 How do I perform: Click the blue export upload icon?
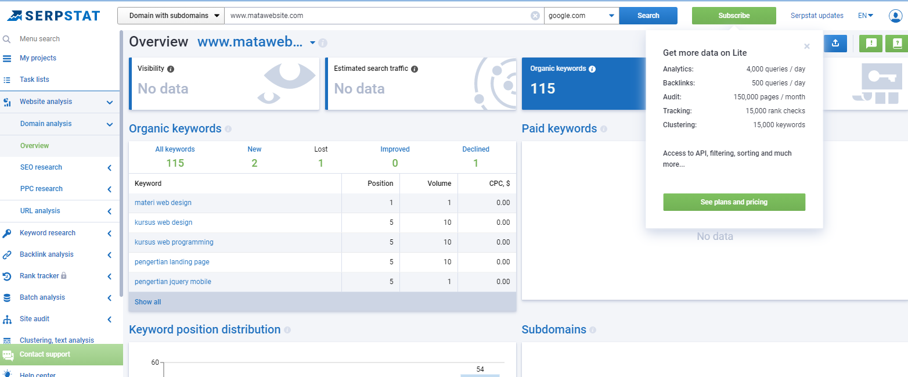coord(835,43)
